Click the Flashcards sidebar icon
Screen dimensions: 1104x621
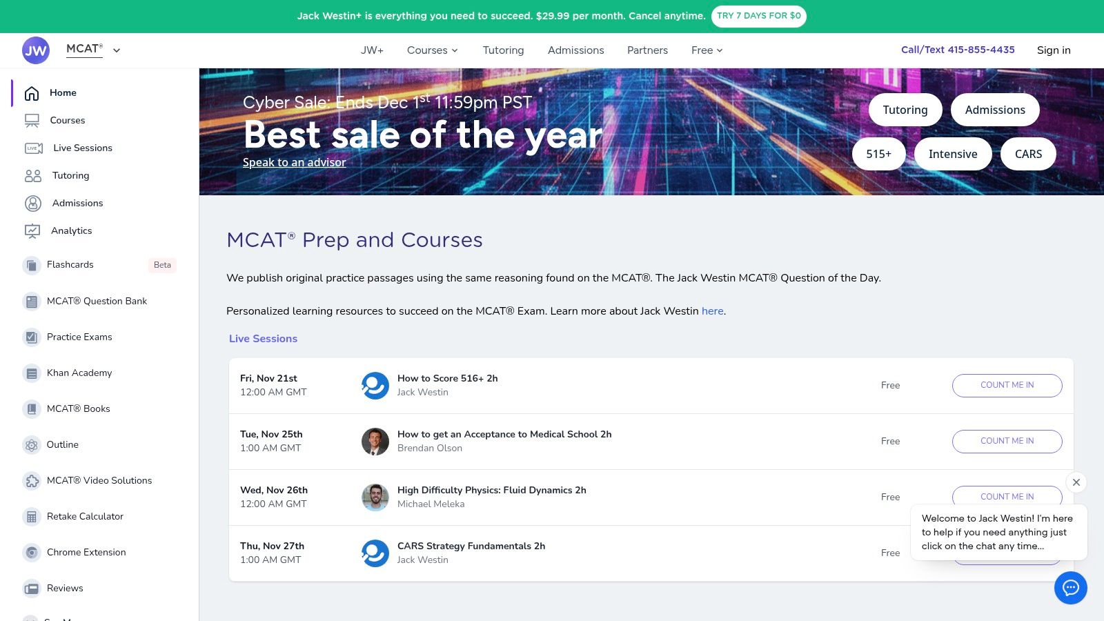pyautogui.click(x=32, y=265)
